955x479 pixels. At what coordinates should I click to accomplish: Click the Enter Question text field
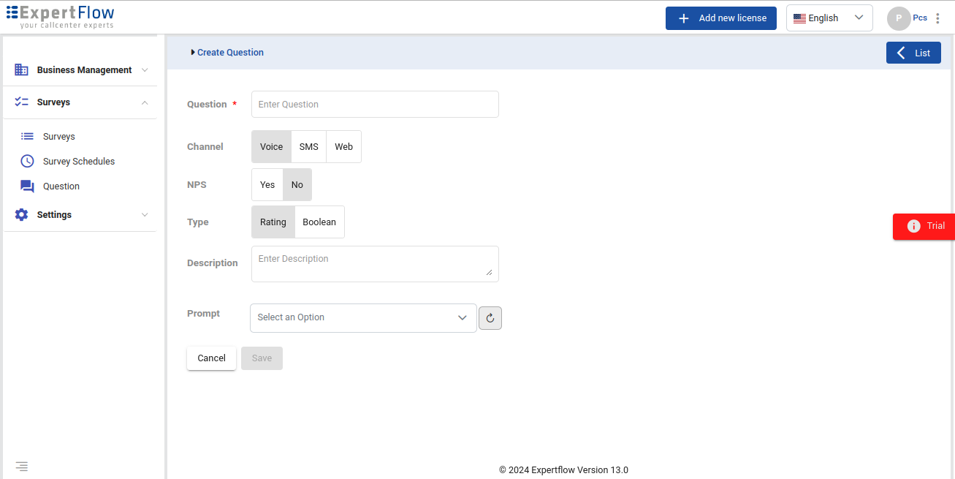(x=375, y=105)
